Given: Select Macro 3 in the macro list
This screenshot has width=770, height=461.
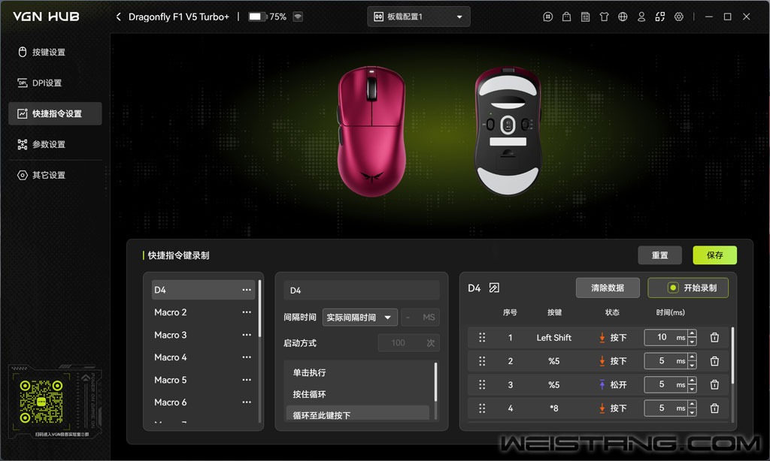Looking at the screenshot, I should click(203, 335).
